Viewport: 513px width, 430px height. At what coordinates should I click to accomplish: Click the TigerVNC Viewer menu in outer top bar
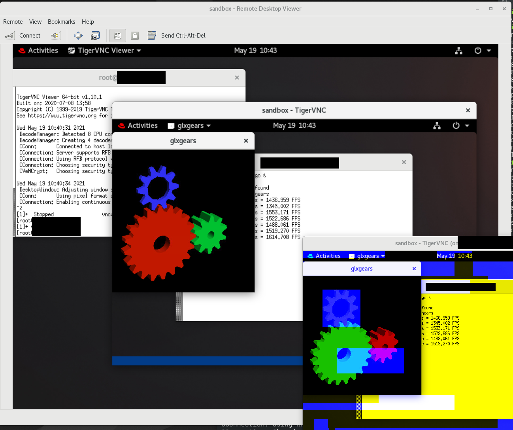point(104,51)
